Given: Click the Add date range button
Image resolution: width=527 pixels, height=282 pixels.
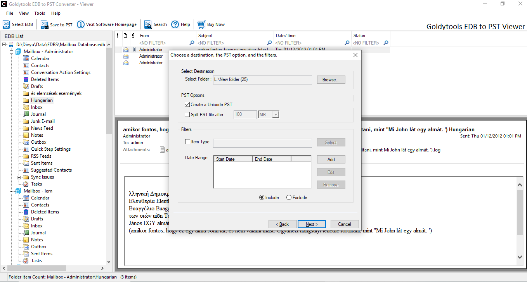Looking at the screenshot, I should [331, 160].
